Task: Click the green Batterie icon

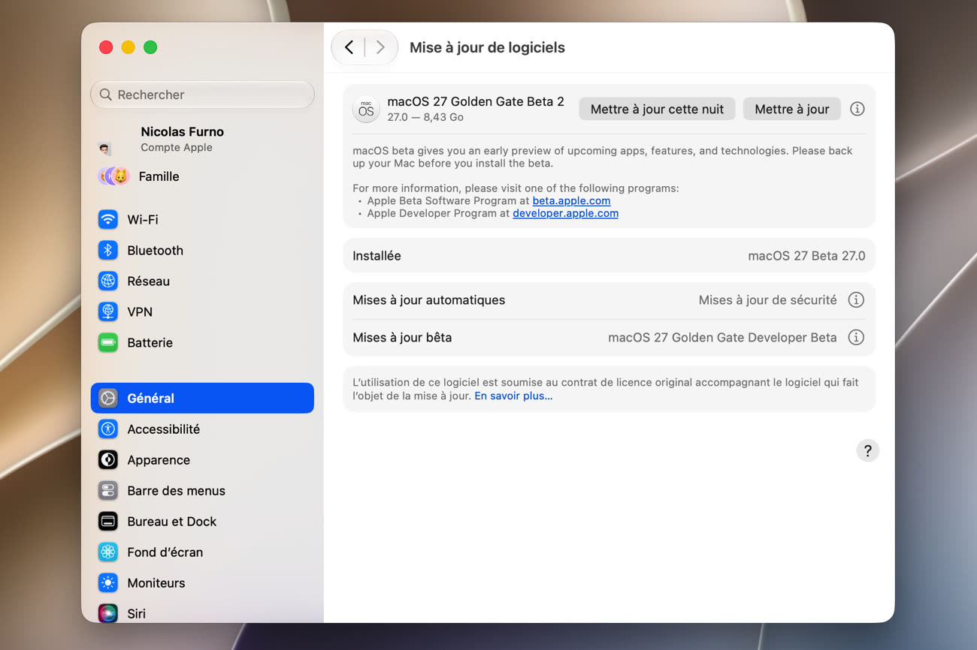Action: coord(108,342)
